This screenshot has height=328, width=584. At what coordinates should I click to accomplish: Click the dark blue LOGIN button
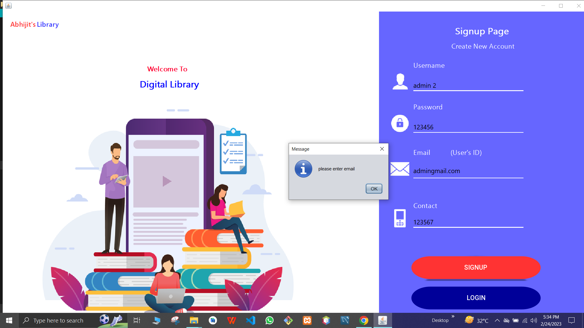click(476, 298)
